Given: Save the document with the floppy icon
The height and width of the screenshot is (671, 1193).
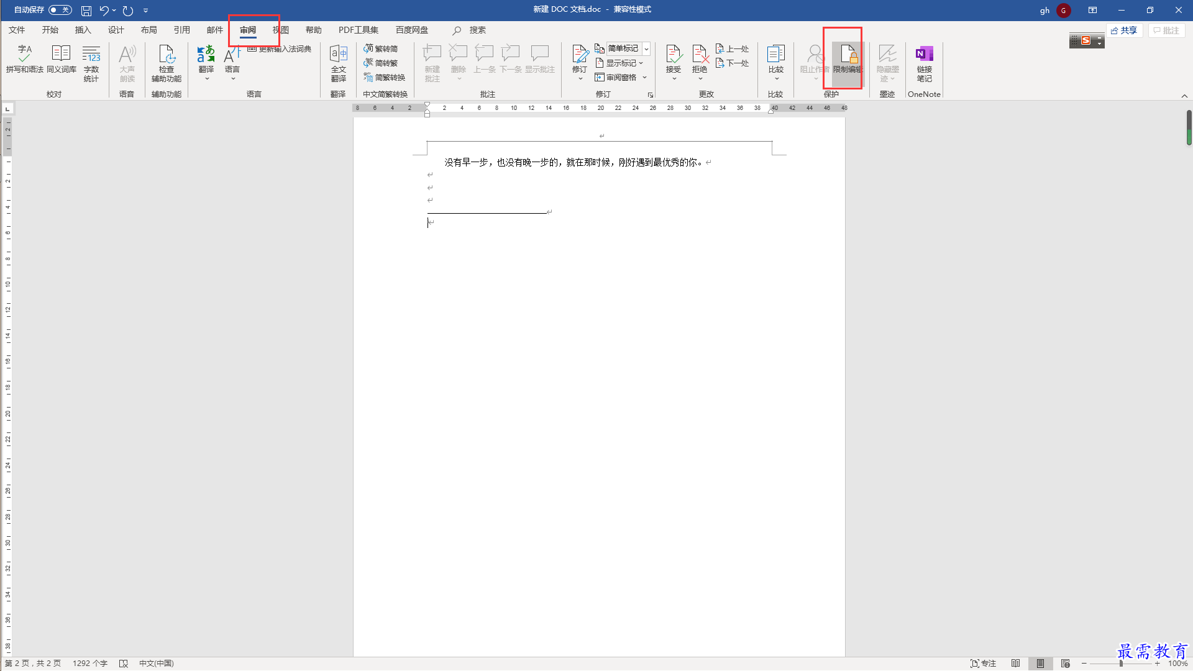Looking at the screenshot, I should [86, 10].
